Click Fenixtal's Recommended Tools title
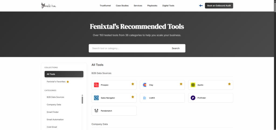 [x=137, y=27]
